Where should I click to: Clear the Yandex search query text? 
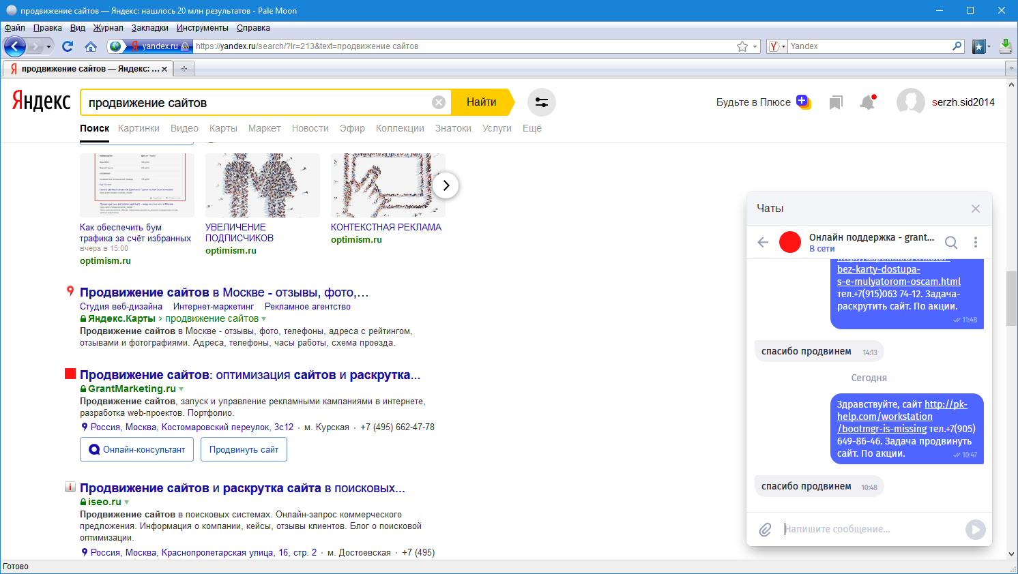(x=439, y=102)
